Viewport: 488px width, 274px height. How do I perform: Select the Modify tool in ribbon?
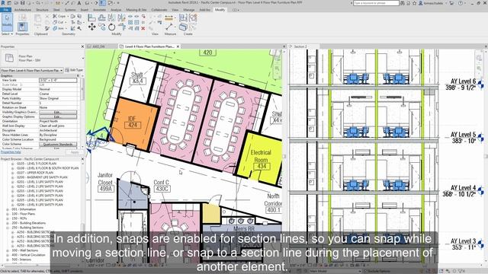tap(7, 22)
